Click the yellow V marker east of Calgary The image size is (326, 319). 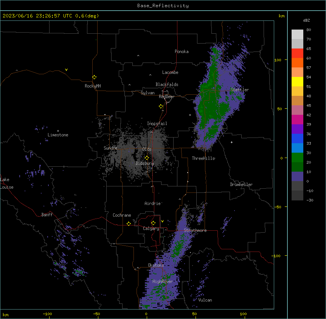coord(162,221)
